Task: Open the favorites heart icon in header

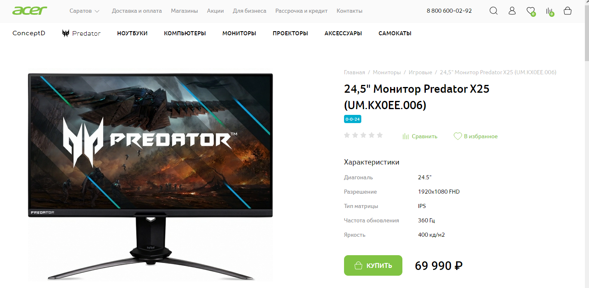Action: click(x=531, y=11)
